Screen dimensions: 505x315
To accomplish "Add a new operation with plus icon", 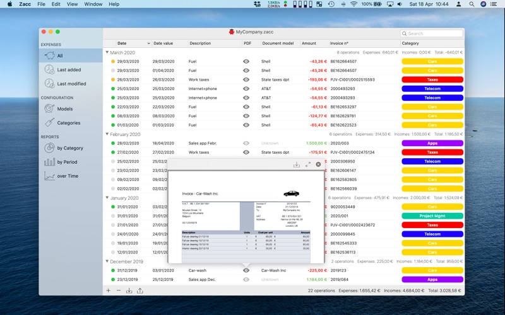I will 109,290.
